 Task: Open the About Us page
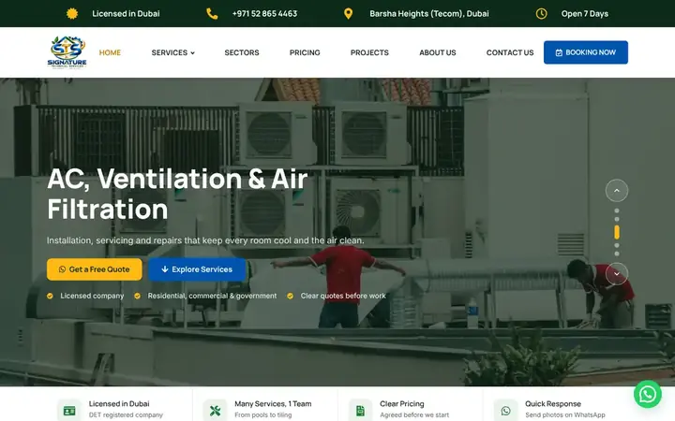(438, 52)
